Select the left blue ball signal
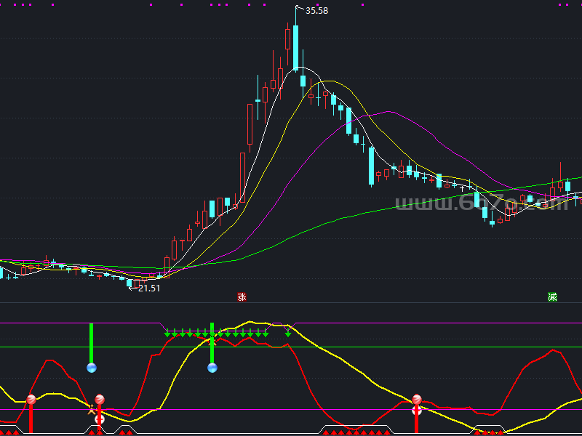 92,368
